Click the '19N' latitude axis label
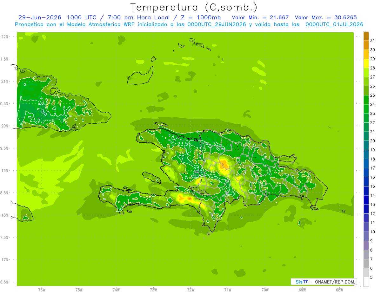Image resolution: width=381 pixels, height=294 pixels. coord(5,171)
